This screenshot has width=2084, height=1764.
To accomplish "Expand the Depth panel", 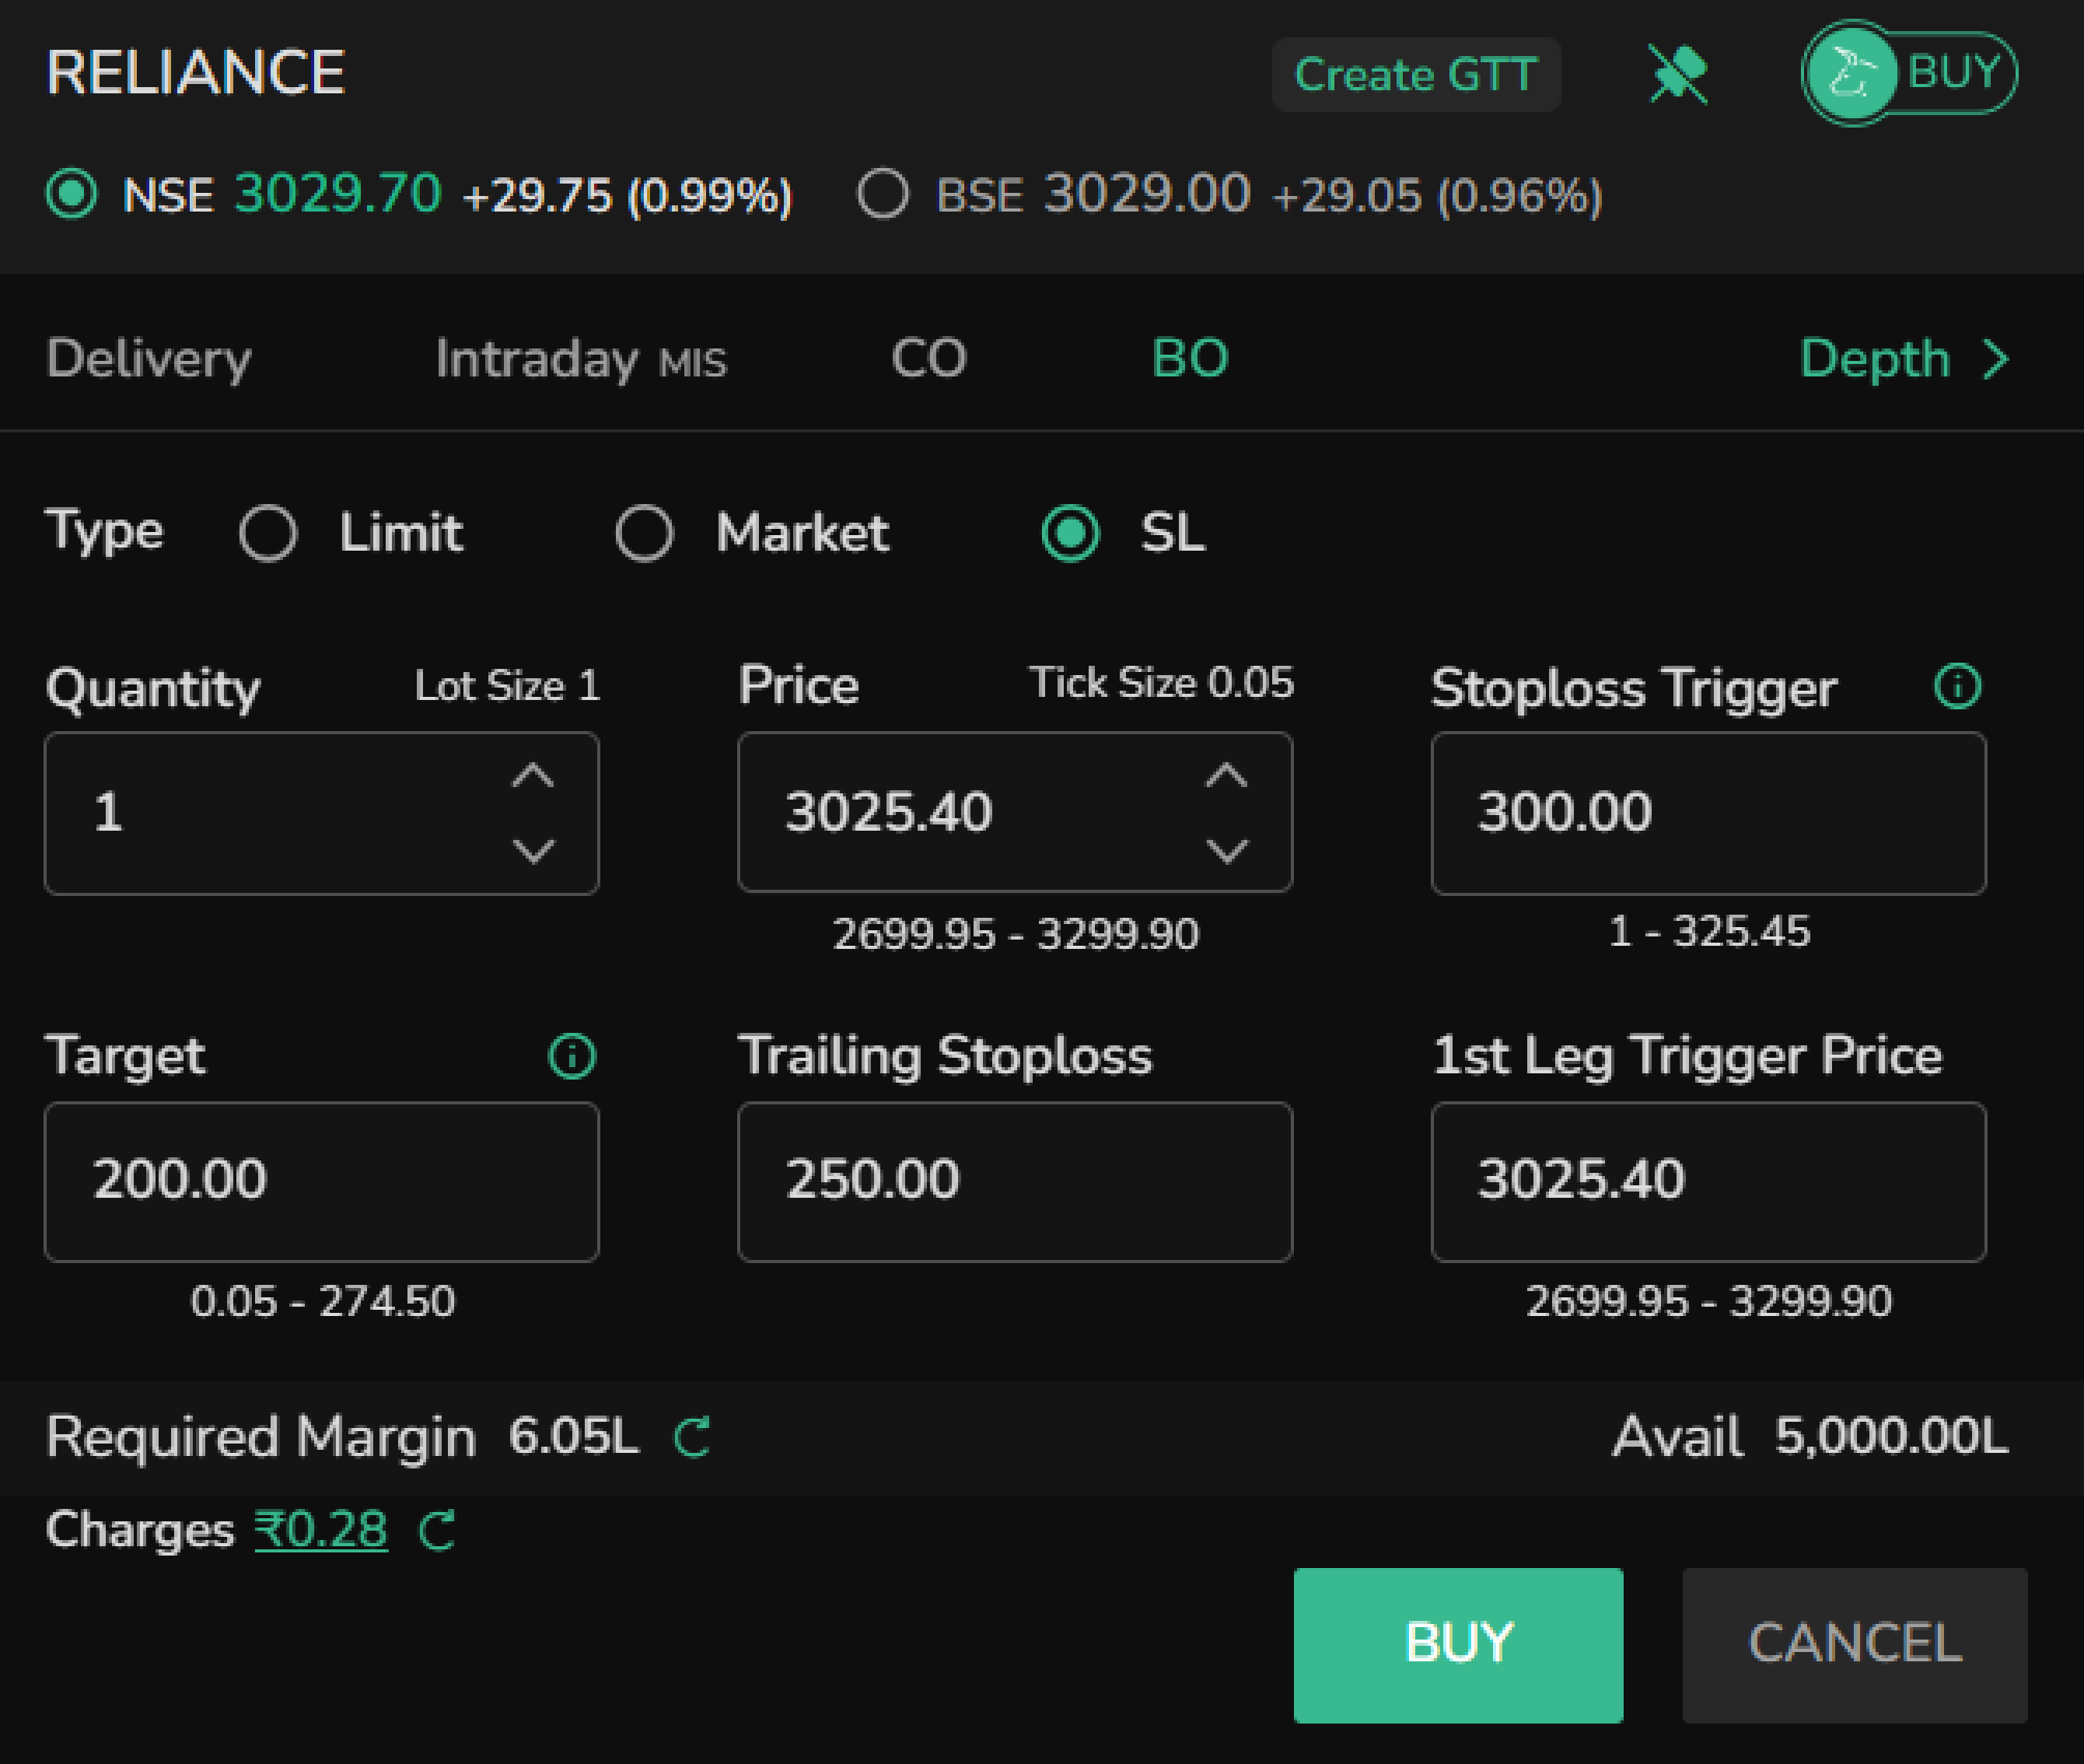I will click(1905, 358).
